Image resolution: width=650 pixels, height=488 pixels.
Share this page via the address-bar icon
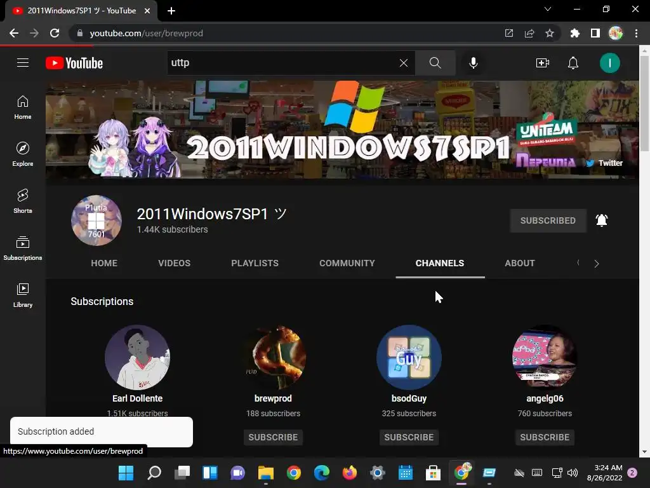point(529,33)
